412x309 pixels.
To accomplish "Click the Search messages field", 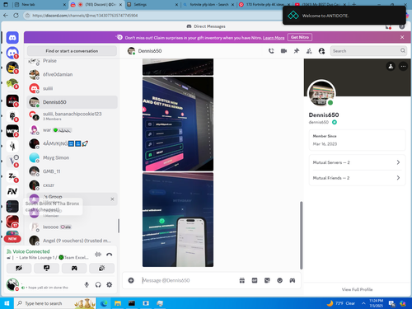I will point(368,51).
